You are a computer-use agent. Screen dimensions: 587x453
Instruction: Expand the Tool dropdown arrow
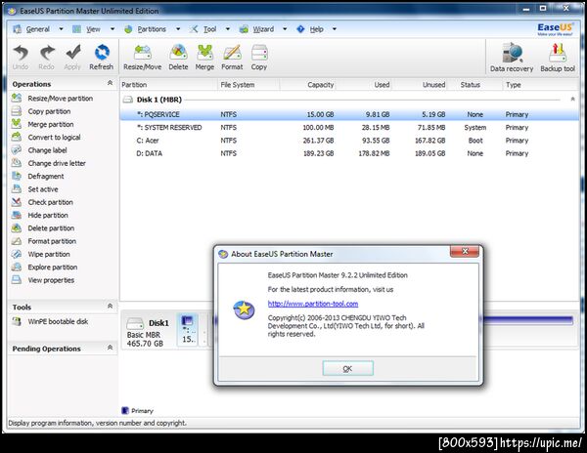[x=228, y=29]
